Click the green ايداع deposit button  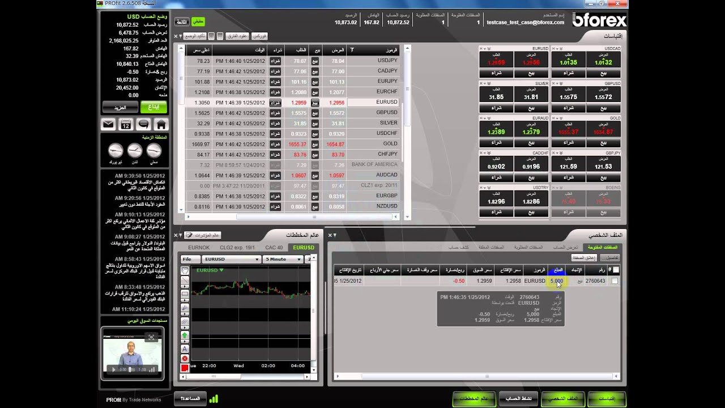(x=154, y=107)
